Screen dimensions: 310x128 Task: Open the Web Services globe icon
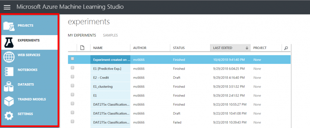tap(9, 55)
